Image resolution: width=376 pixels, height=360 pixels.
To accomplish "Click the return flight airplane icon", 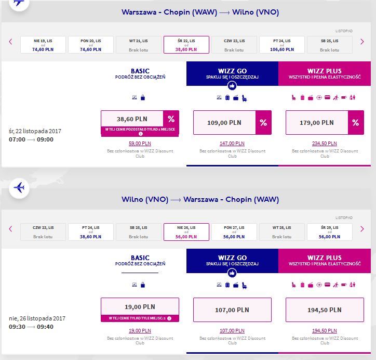I will pyautogui.click(x=19, y=188).
